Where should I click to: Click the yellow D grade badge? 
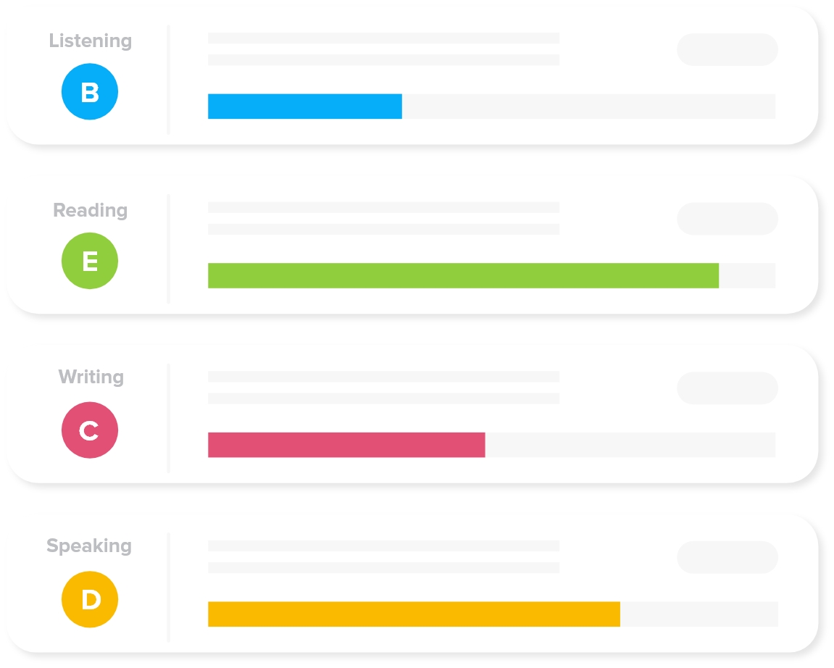[90, 599]
